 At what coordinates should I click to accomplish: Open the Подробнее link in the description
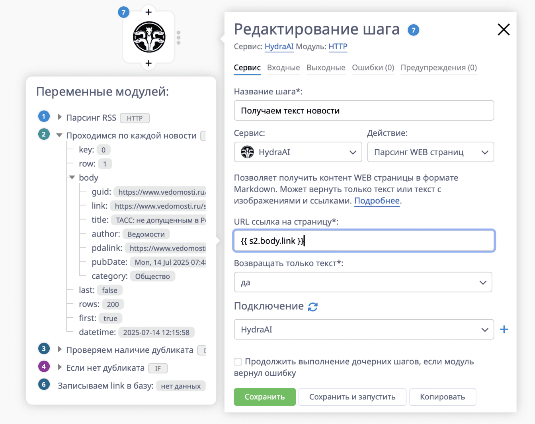pyautogui.click(x=376, y=201)
